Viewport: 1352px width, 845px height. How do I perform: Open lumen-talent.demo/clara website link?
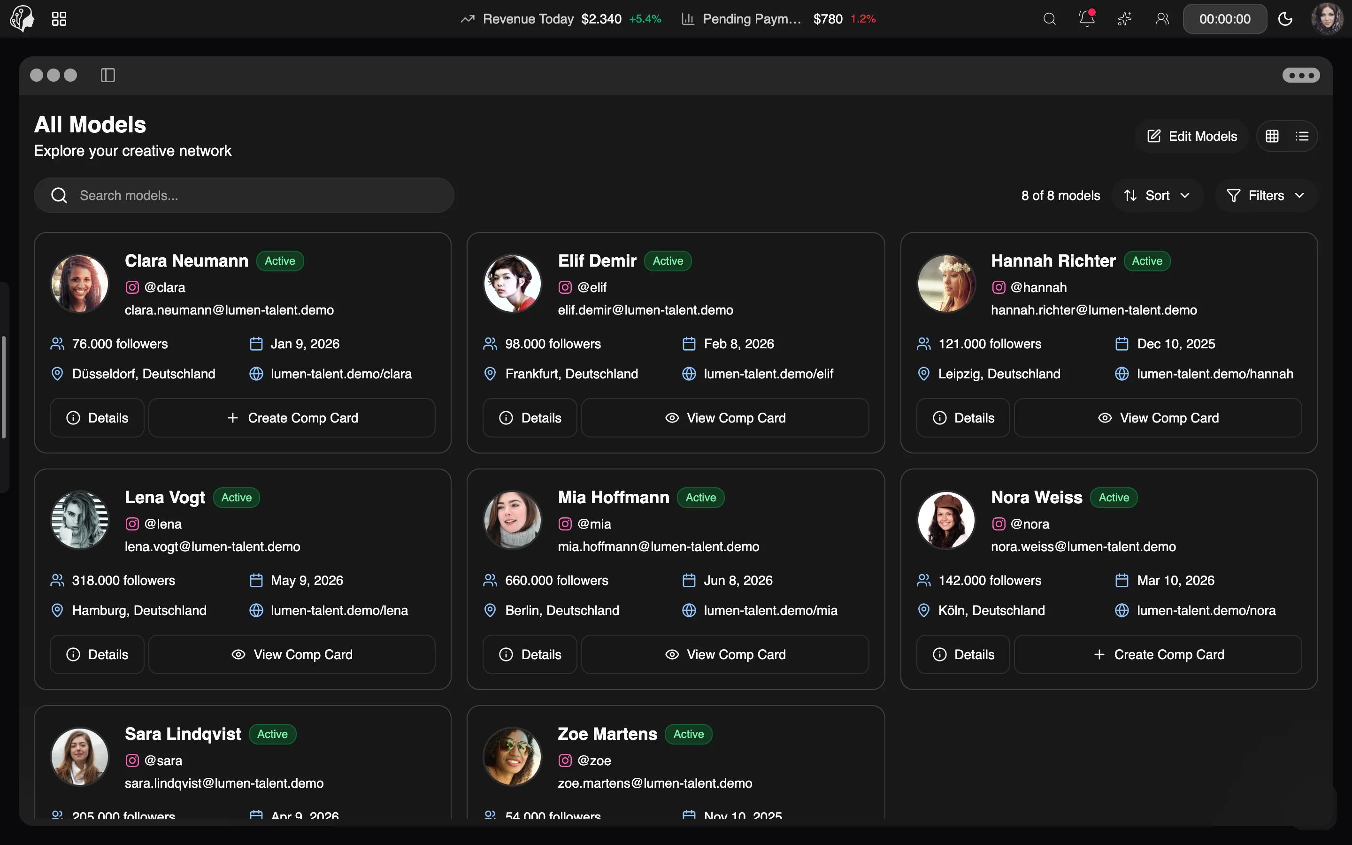click(x=341, y=374)
